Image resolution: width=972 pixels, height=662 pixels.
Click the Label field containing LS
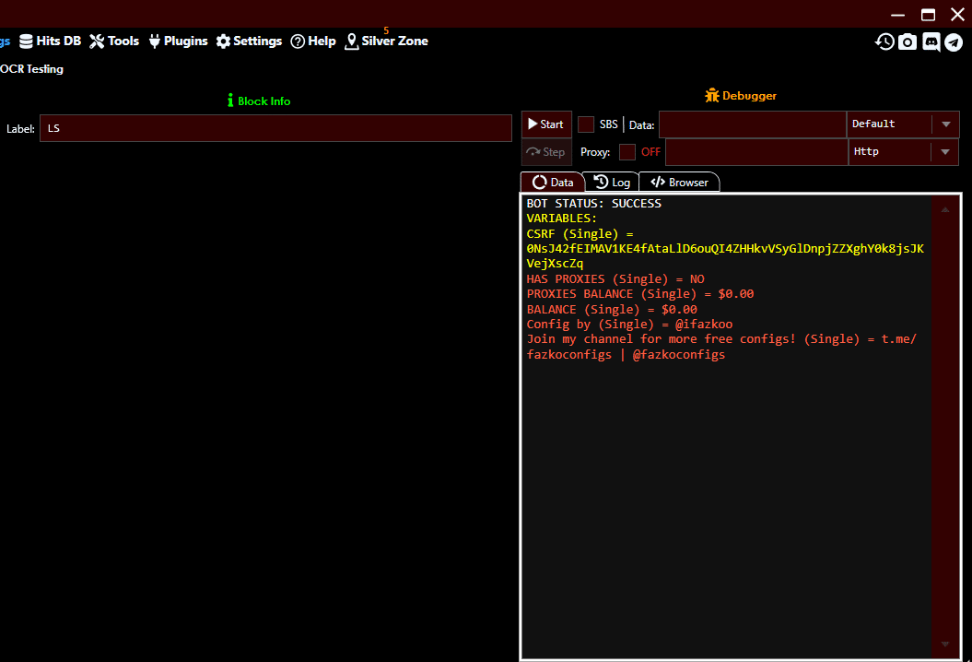[x=275, y=127]
